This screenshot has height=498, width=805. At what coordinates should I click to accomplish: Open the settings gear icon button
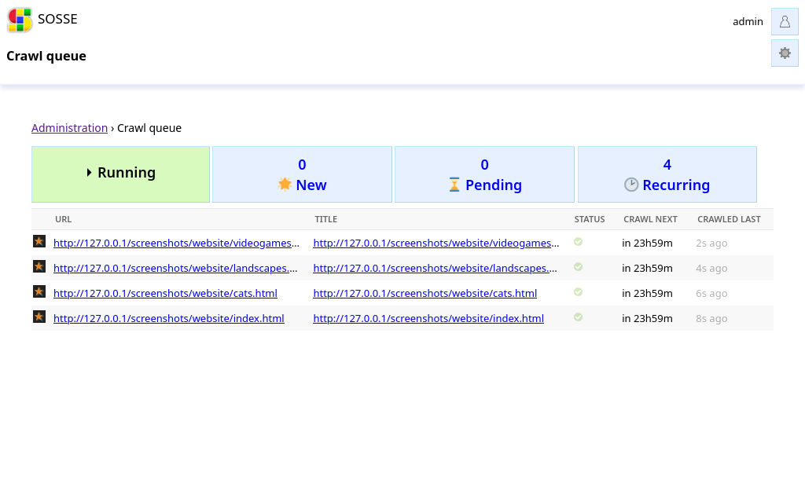pos(785,53)
